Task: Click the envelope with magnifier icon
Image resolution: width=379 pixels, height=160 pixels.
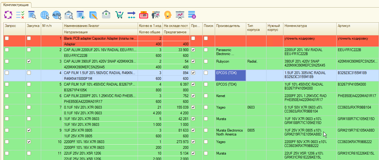Action: coord(69,15)
